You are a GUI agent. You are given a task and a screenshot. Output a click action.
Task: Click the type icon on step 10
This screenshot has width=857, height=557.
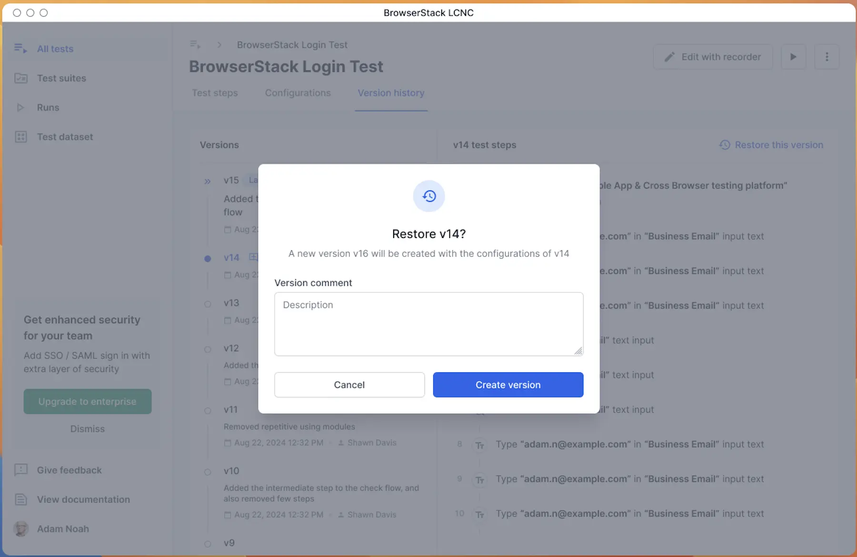pos(479,515)
